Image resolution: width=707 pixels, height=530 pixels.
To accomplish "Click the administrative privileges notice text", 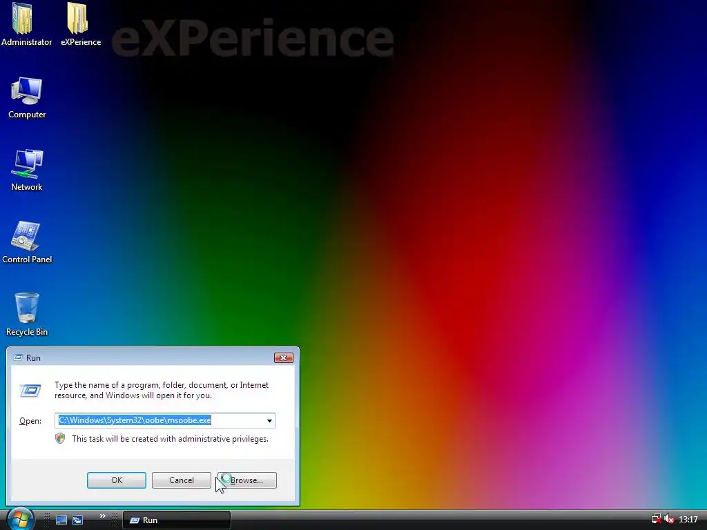I will (170, 439).
